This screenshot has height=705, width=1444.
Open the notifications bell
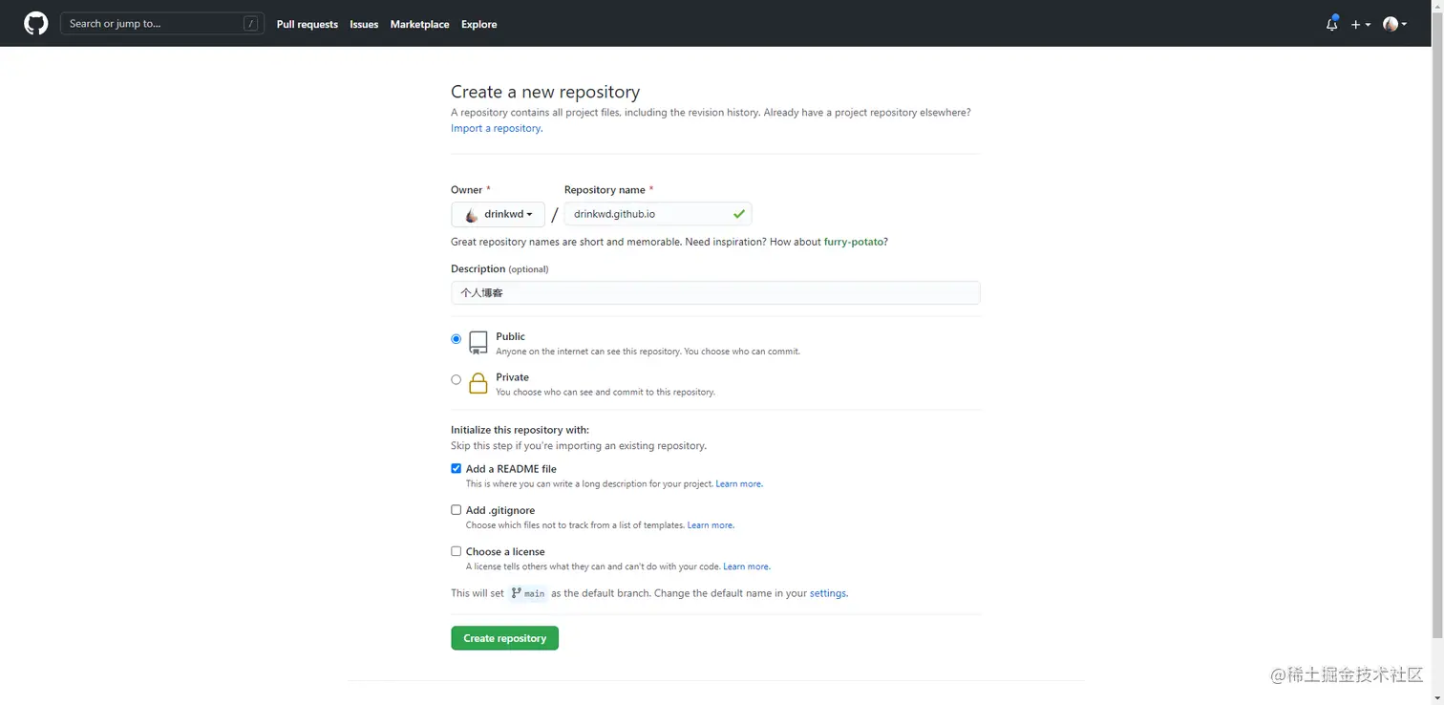(x=1331, y=24)
